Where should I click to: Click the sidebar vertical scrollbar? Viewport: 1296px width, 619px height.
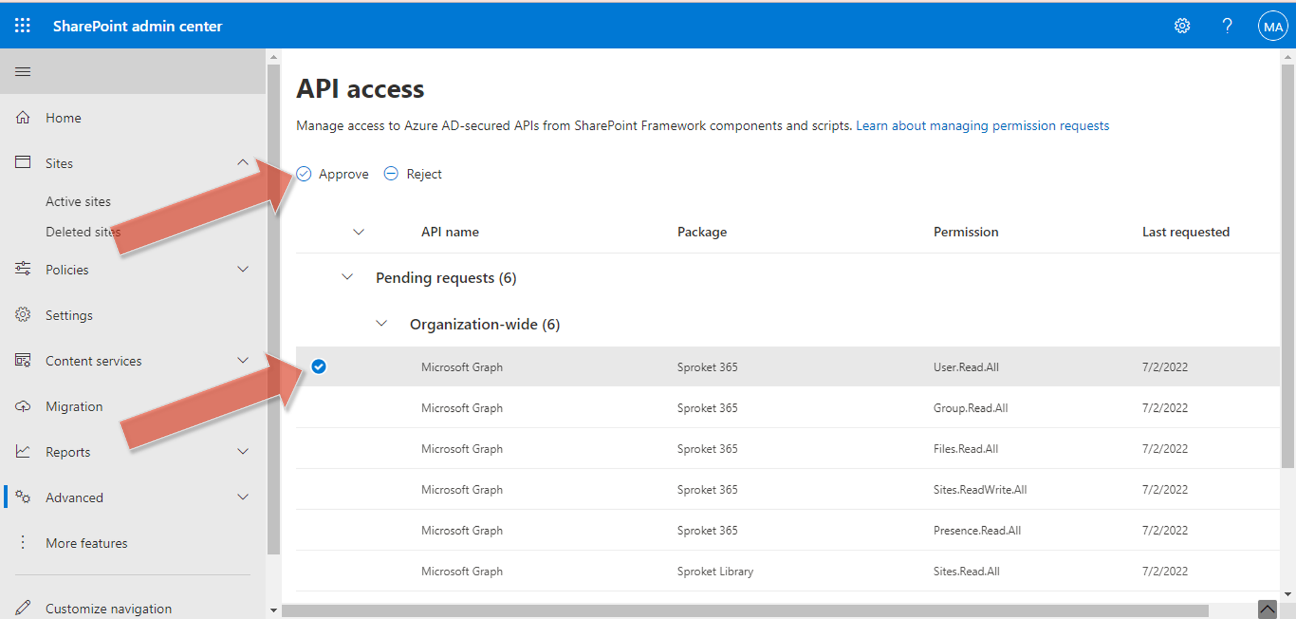coord(273,310)
